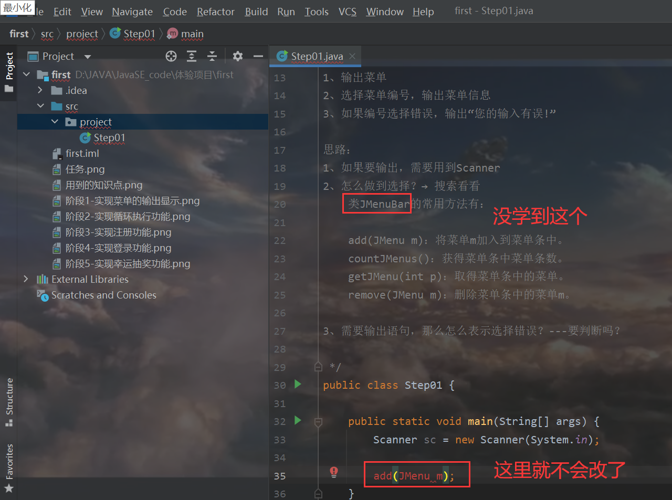Viewport: 672px width, 500px height.
Task: Toggle the Favorites tool window
Action: click(x=9, y=464)
